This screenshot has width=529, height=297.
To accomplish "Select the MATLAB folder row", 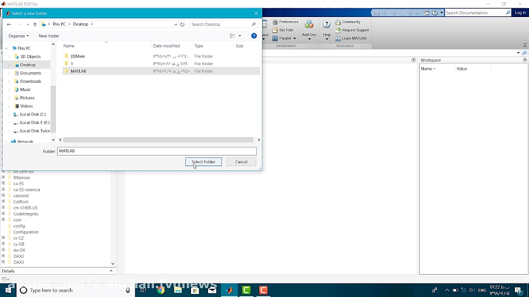I will coord(161,71).
